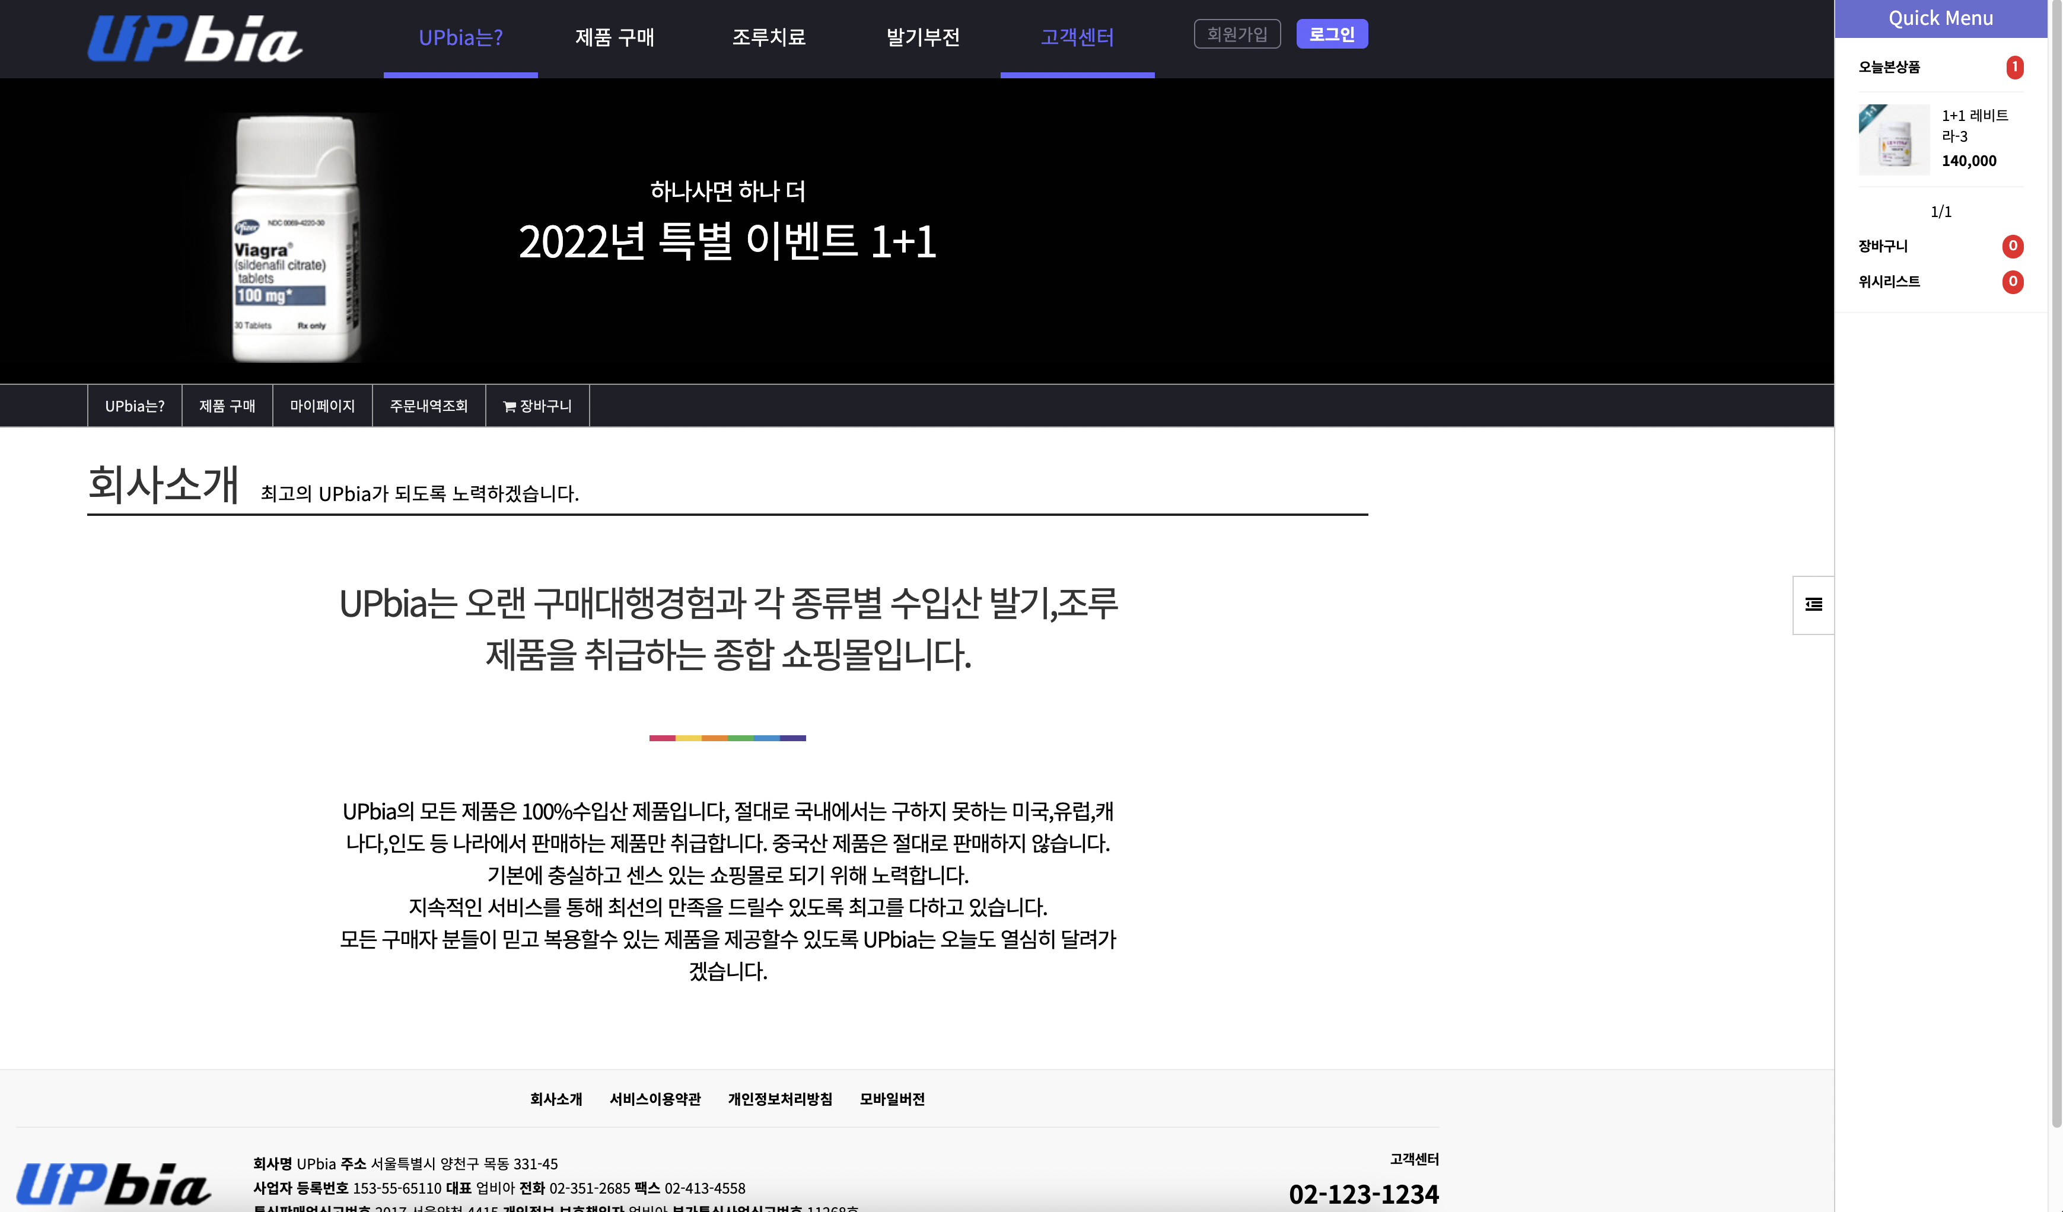Open the 제품 구매 main menu
2063x1212 pixels.
(614, 37)
